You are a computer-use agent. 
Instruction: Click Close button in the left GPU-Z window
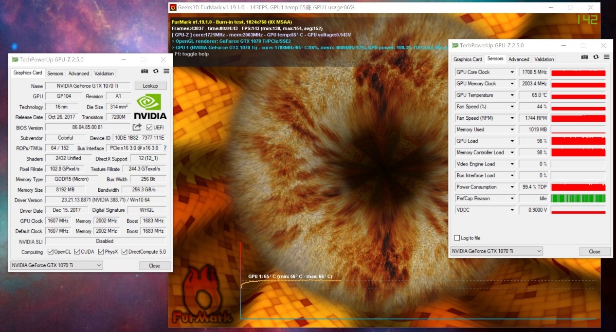pyautogui.click(x=155, y=266)
